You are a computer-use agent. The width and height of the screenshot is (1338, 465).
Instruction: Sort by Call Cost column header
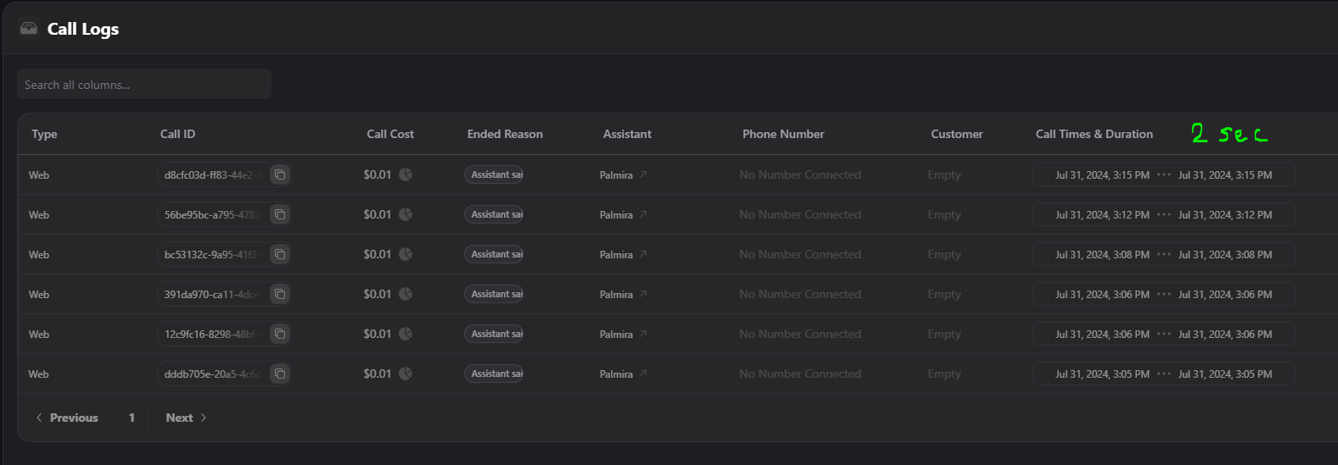(x=390, y=134)
